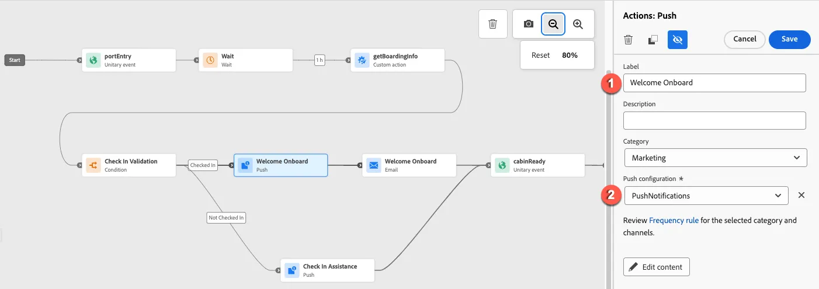Clear the Push configuration with X icon
Viewport: 819px width, 289px height.
click(801, 196)
